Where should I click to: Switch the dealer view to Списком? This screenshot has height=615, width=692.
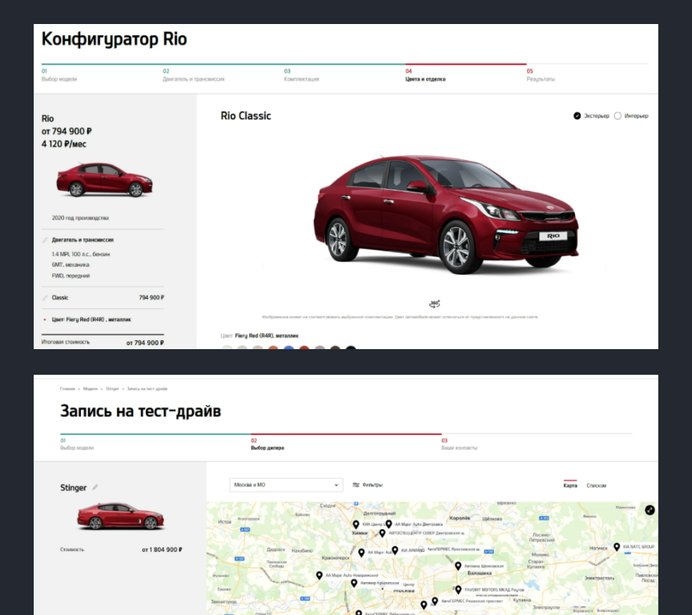597,485
